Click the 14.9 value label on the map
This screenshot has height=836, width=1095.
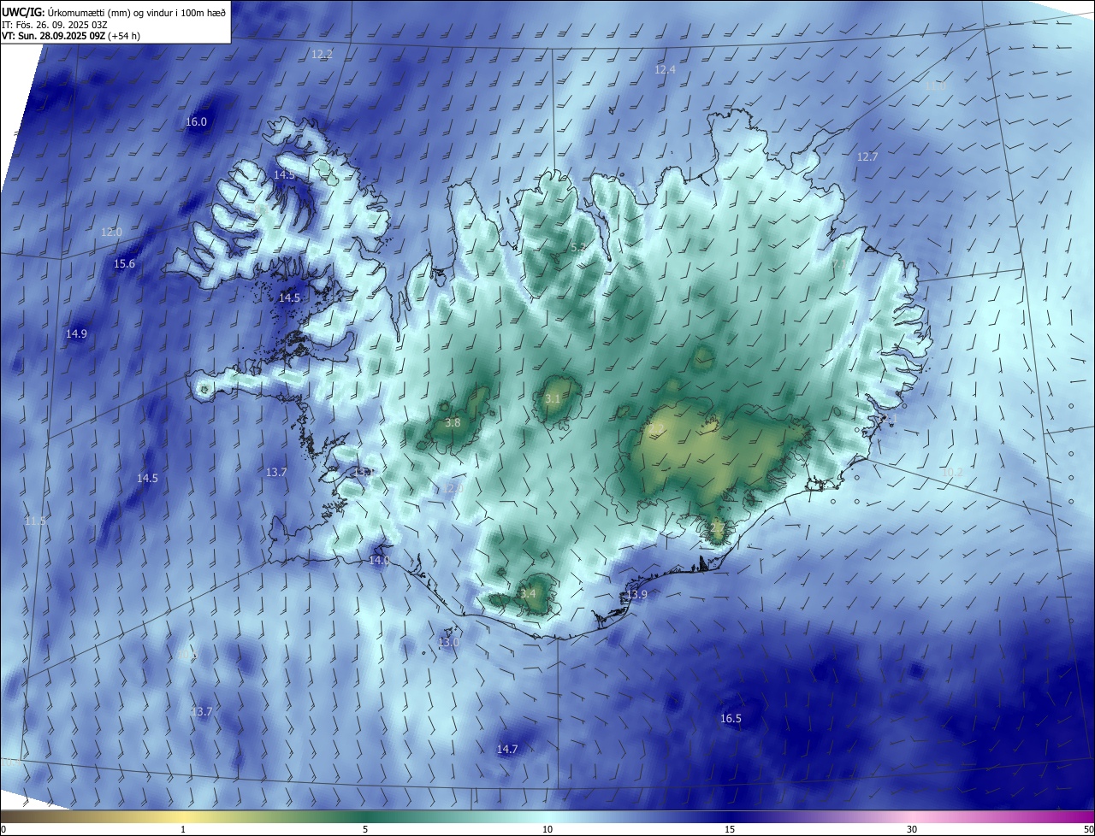76,334
